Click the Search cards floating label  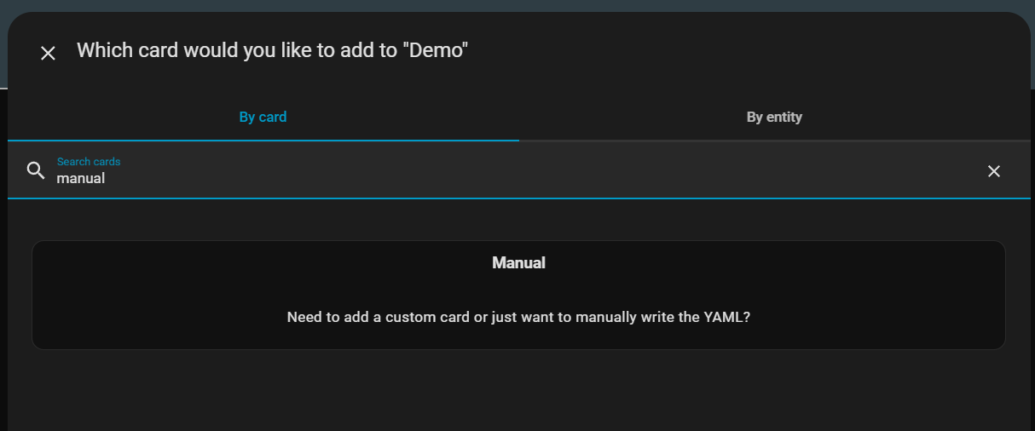click(89, 161)
